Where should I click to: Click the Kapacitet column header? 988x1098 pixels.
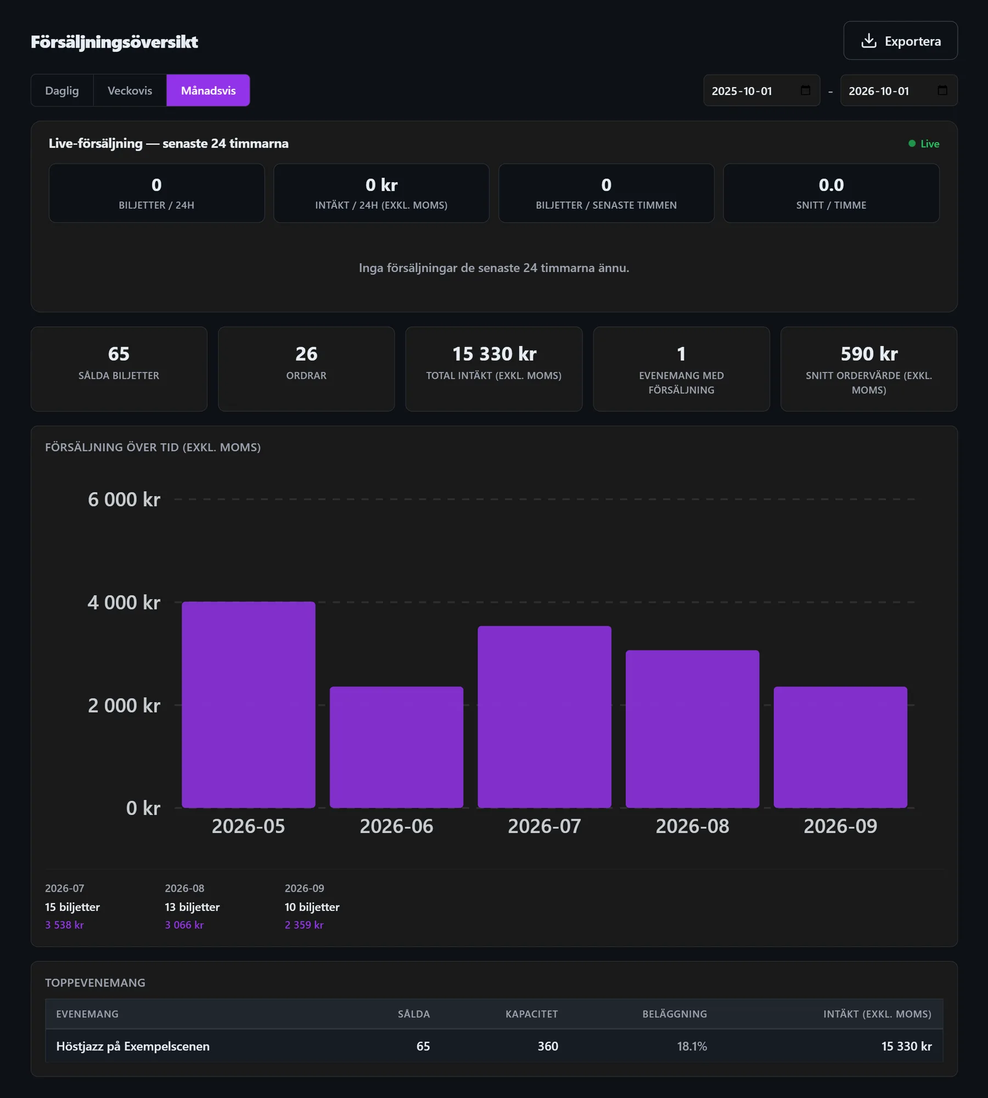point(531,1014)
